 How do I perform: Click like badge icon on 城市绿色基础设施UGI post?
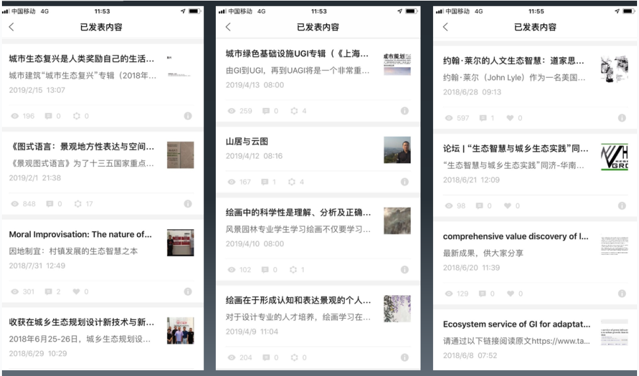click(x=294, y=111)
